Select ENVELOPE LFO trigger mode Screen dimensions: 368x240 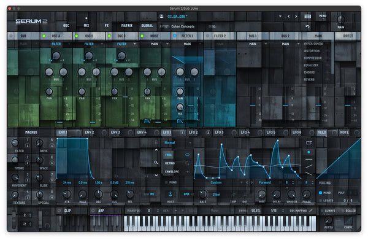pyautogui.click(x=172, y=172)
